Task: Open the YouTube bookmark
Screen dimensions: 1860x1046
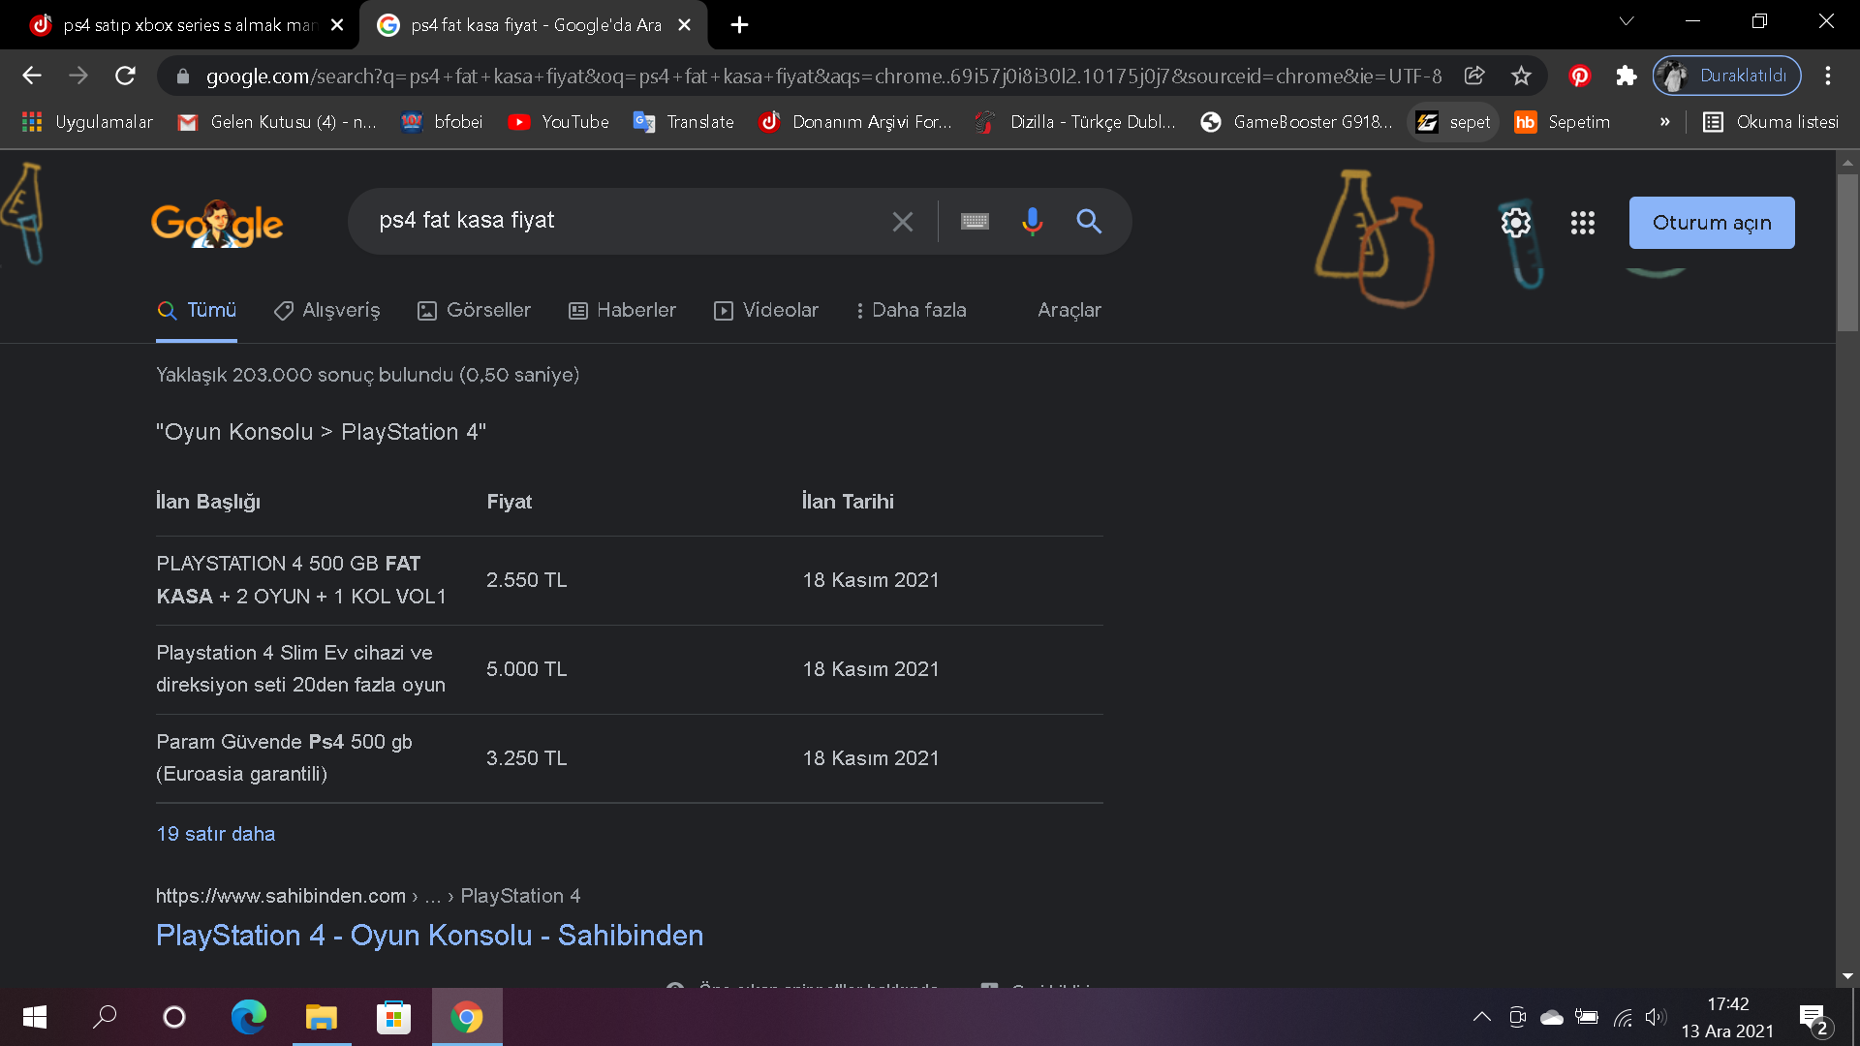Action: coord(559,122)
